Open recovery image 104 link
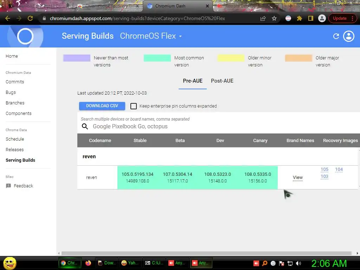 339,169
